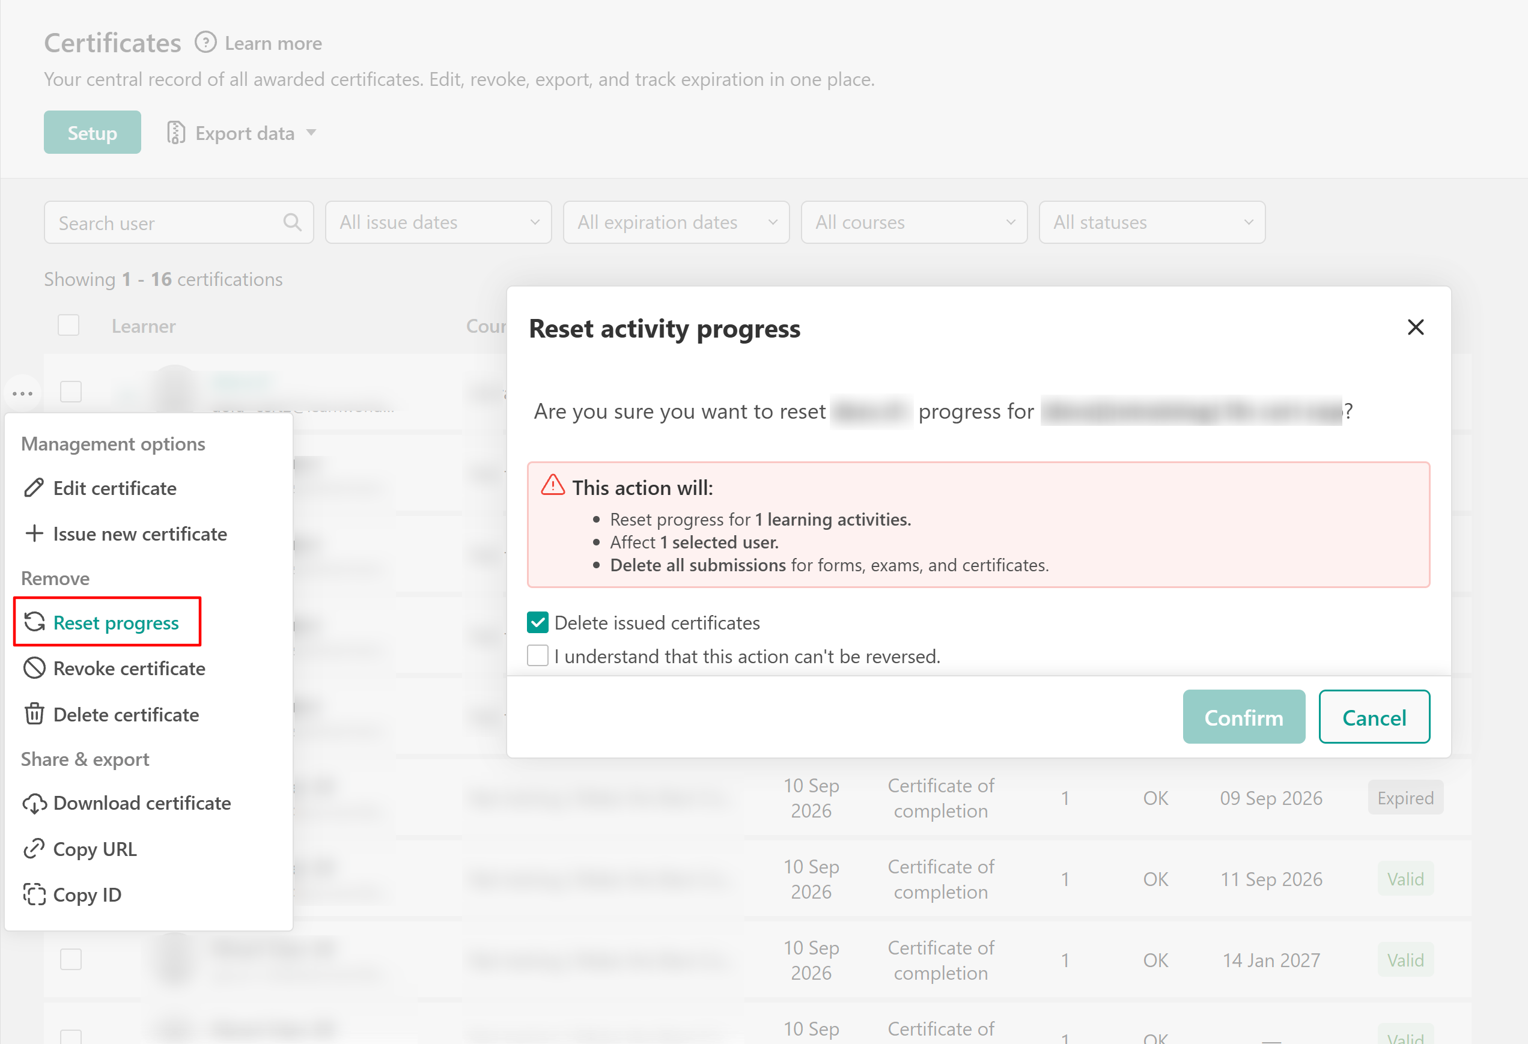
Task: Uncheck Delete issued certificates checkbox
Action: [537, 622]
